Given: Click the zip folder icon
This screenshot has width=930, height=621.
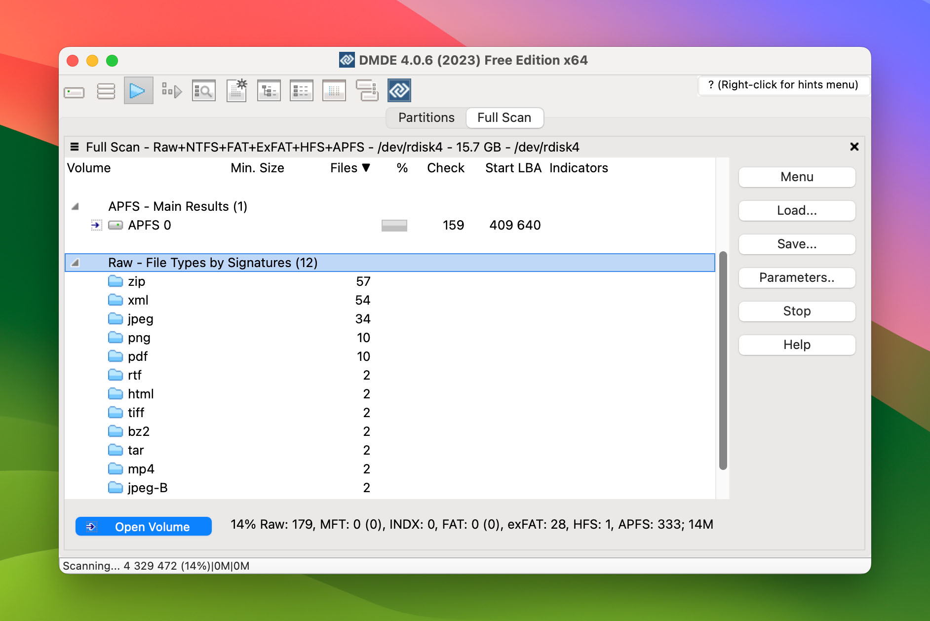Looking at the screenshot, I should tap(116, 281).
